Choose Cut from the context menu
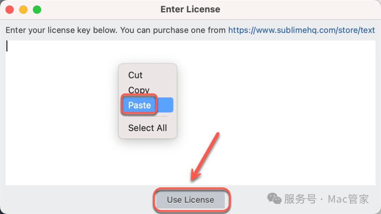This screenshot has height=214, width=381. pyautogui.click(x=135, y=75)
